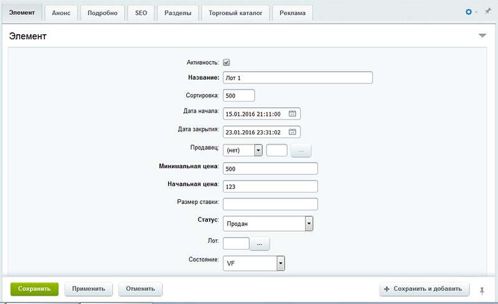Open the Статус dropdown list
The width and height of the screenshot is (498, 304).
(x=308, y=224)
